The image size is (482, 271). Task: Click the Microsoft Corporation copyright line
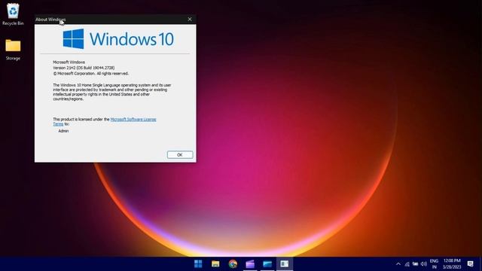(90, 74)
